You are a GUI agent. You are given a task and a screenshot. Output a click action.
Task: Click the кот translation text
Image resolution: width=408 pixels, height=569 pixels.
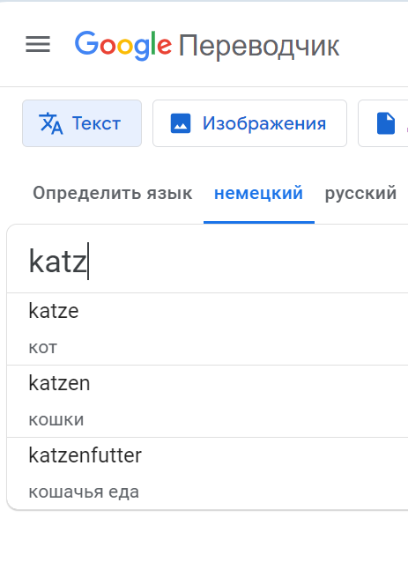[x=43, y=348]
